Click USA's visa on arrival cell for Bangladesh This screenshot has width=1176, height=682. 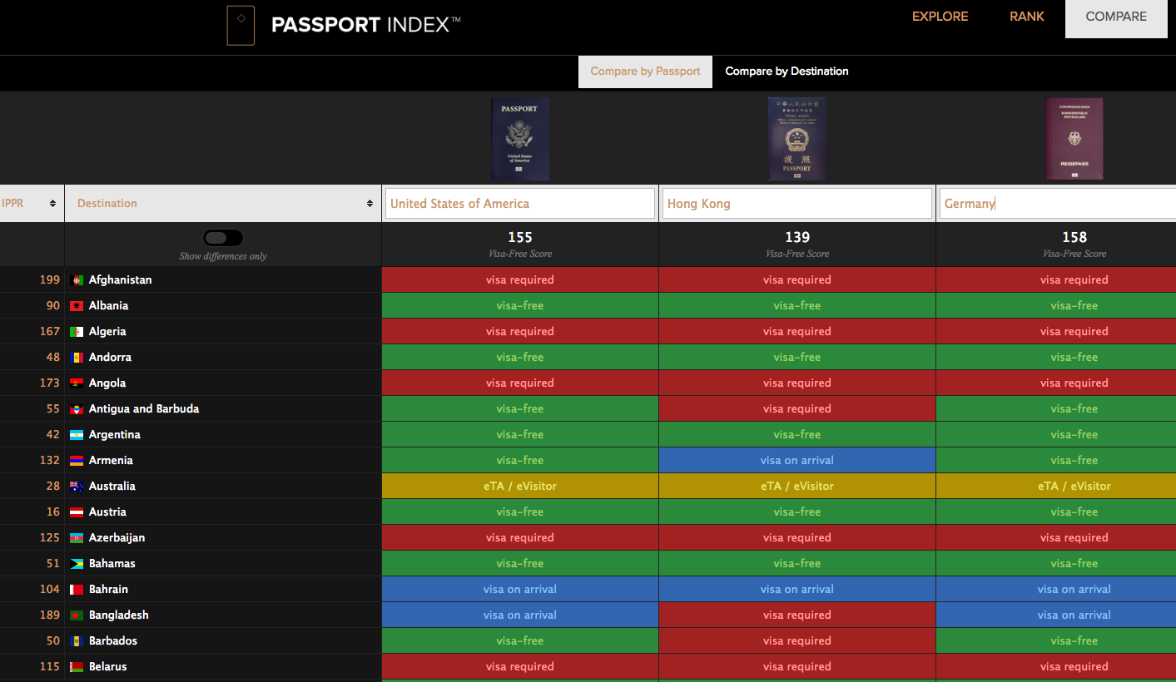point(520,615)
